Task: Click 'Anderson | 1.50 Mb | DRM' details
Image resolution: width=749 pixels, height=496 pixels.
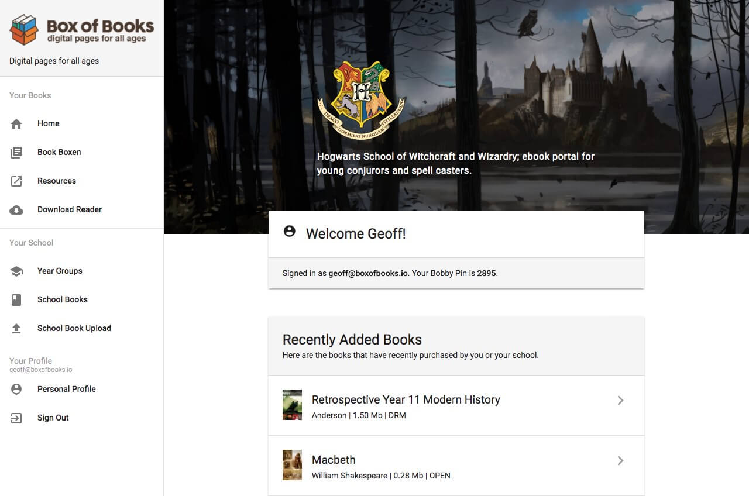Action: [359, 415]
